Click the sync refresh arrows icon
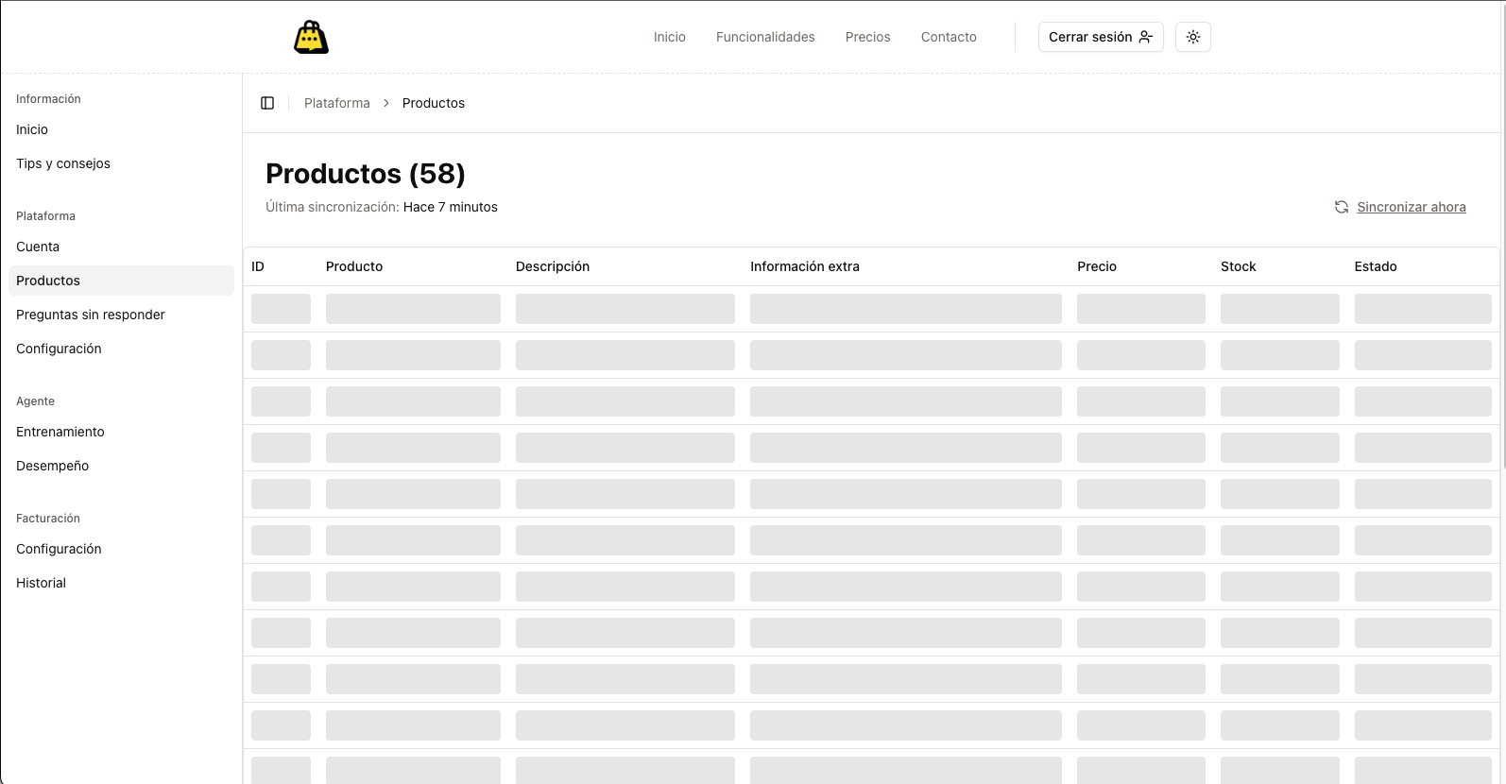 [1341, 207]
